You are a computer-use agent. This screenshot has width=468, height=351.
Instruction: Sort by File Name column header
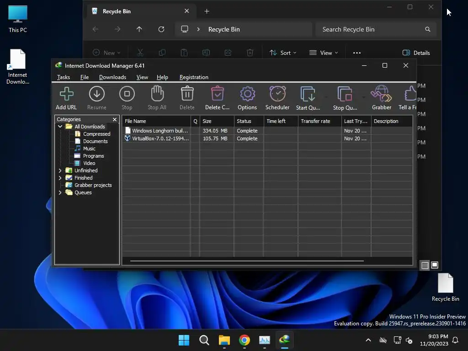[156, 121]
